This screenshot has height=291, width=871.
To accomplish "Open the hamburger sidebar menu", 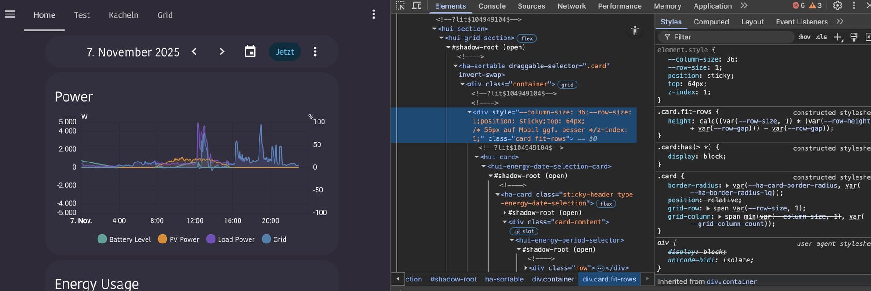I will 10,14.
